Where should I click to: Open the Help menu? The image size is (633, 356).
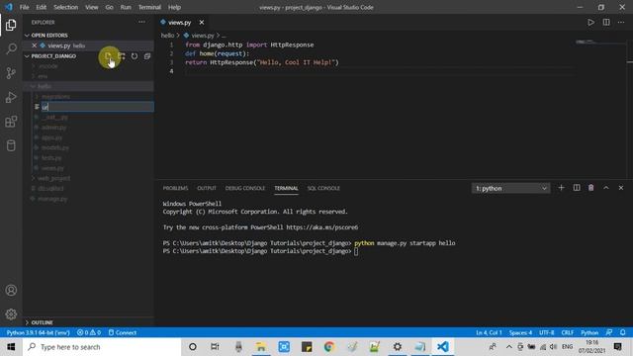pos(174,7)
